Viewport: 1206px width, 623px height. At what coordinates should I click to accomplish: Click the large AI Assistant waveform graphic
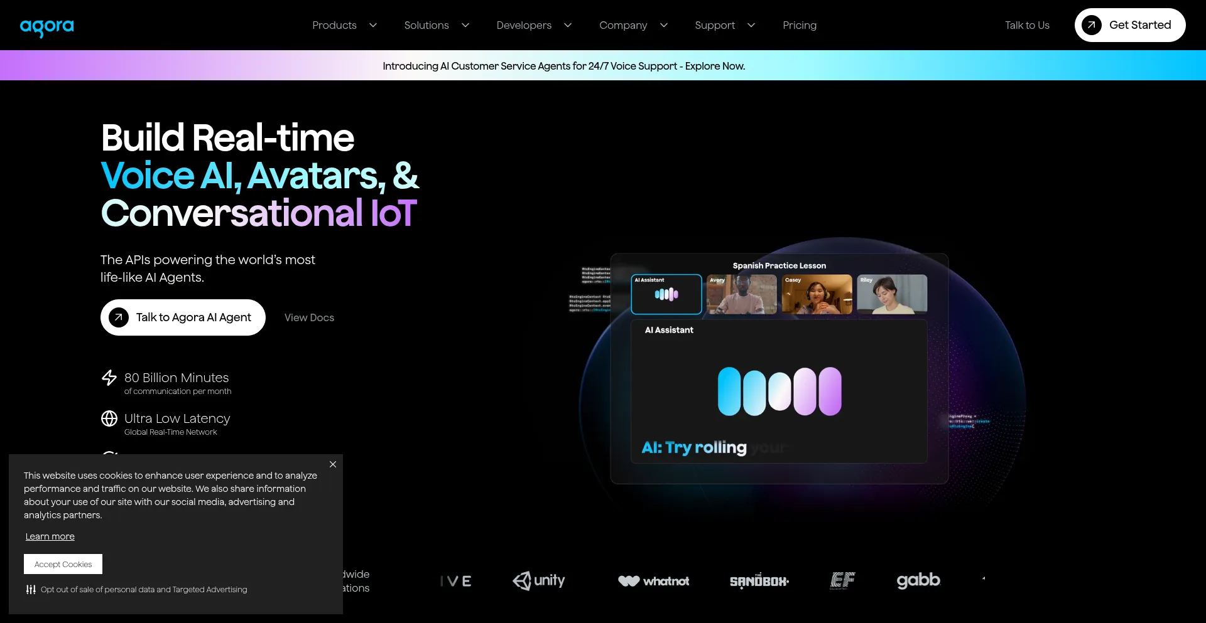point(780,391)
